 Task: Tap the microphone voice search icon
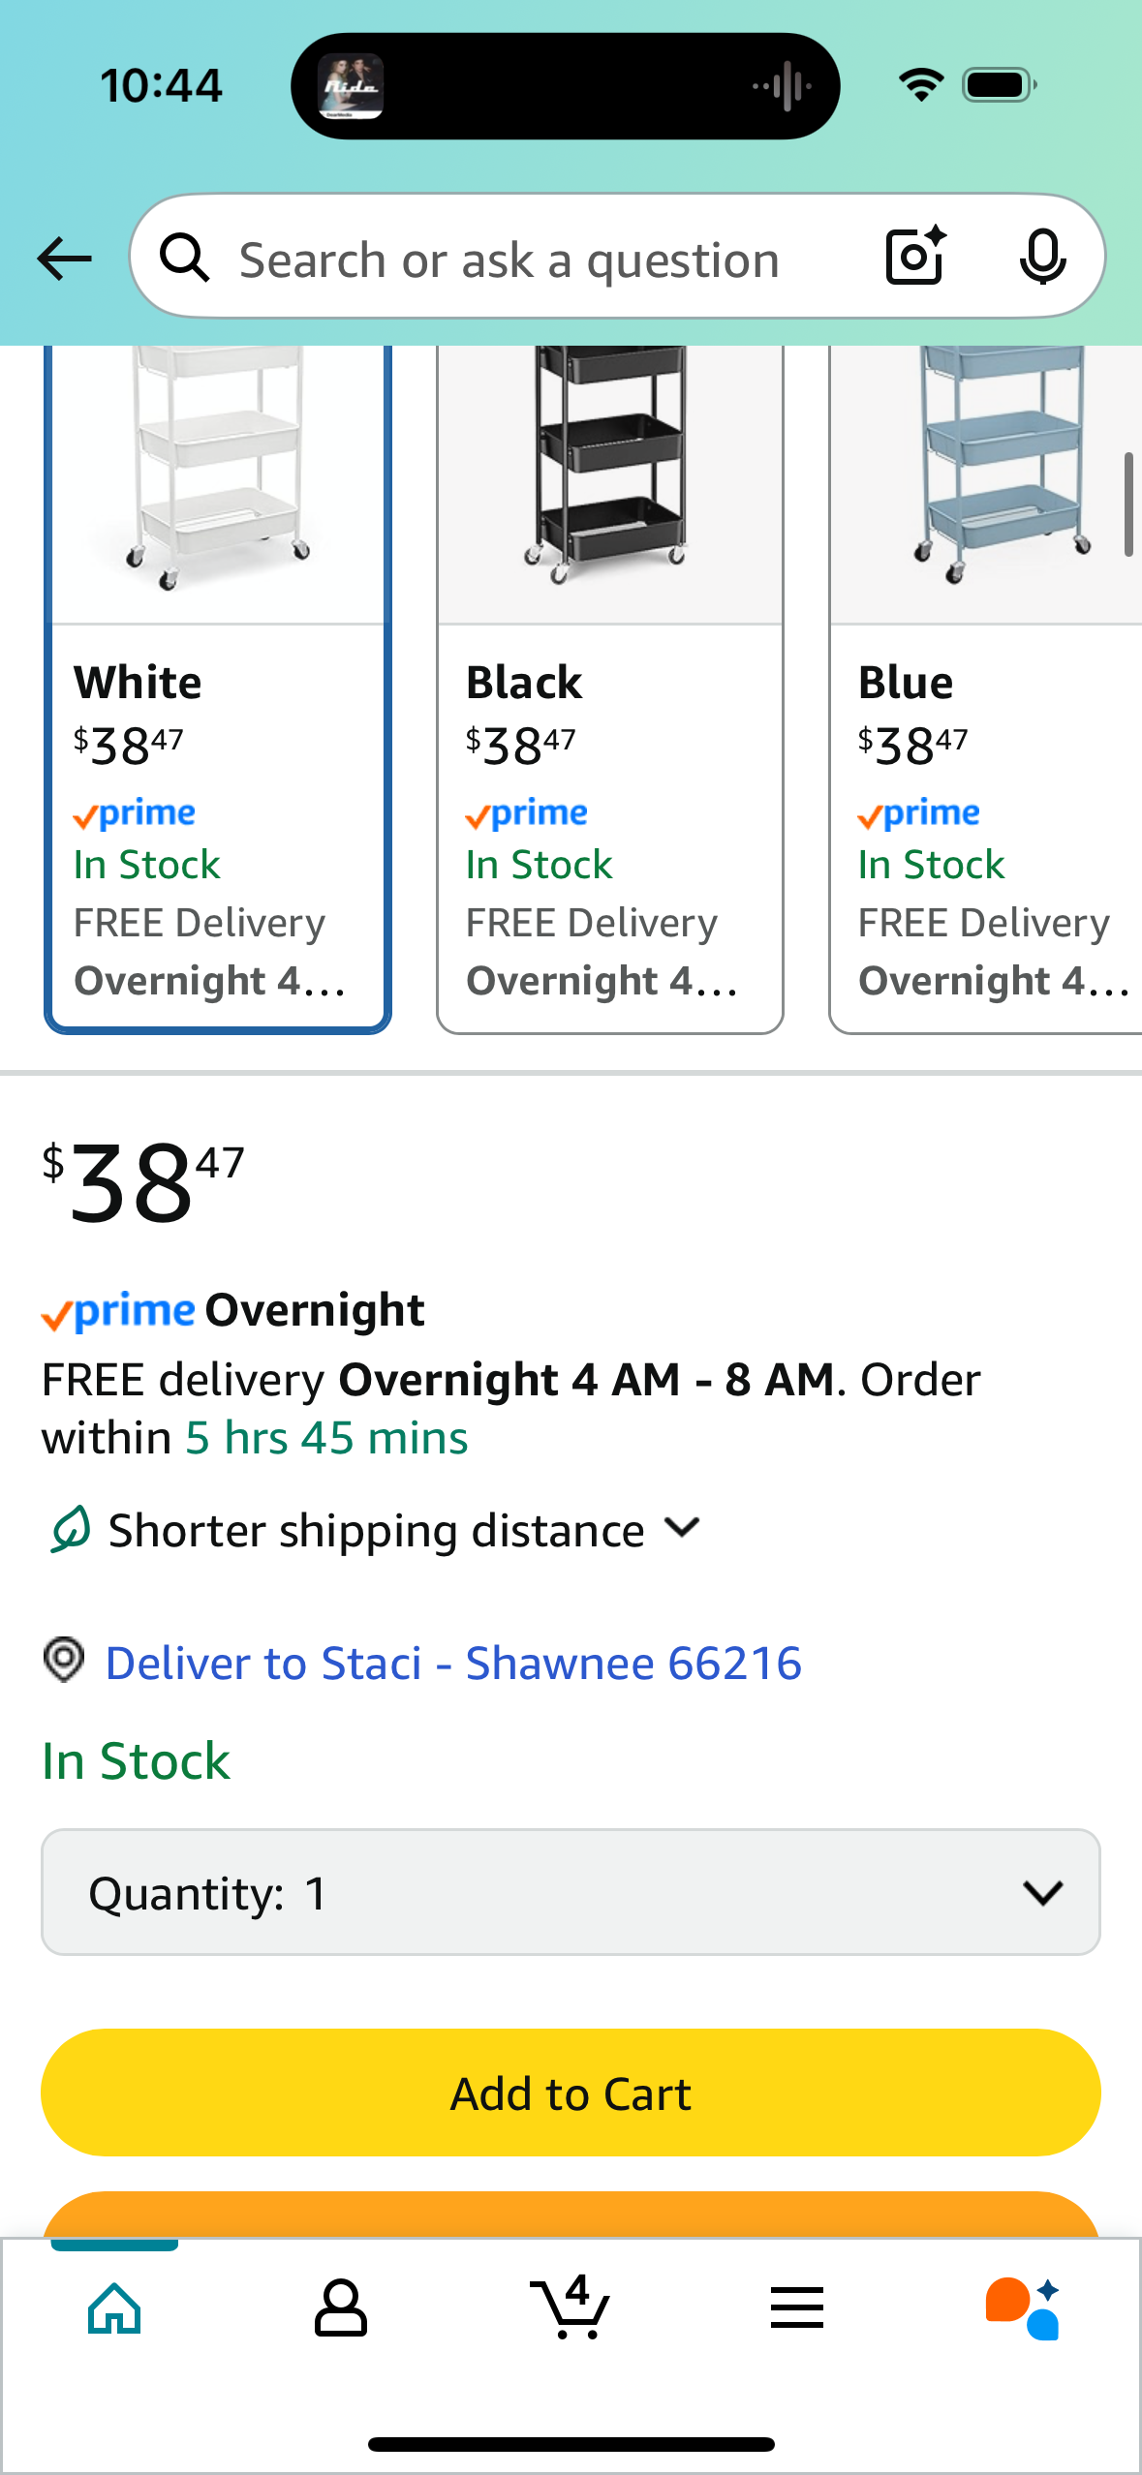(1042, 257)
